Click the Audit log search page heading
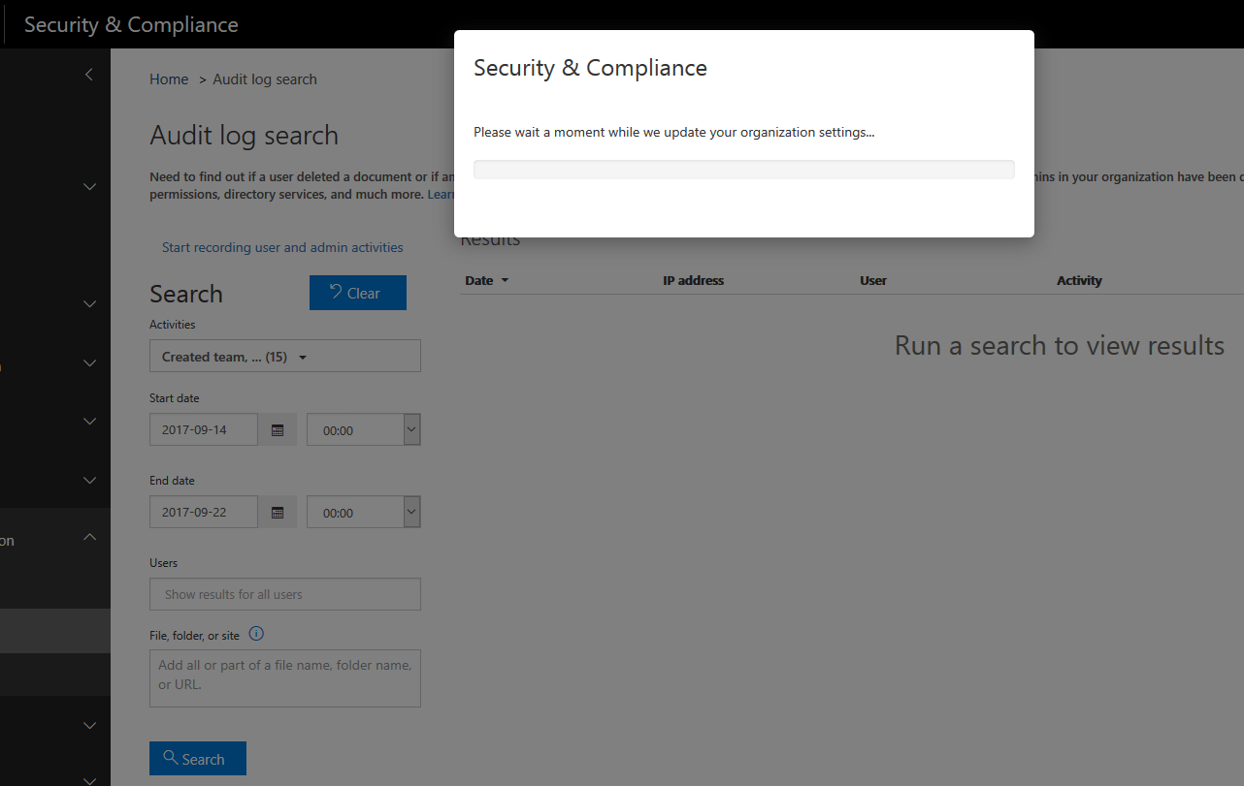 245,135
